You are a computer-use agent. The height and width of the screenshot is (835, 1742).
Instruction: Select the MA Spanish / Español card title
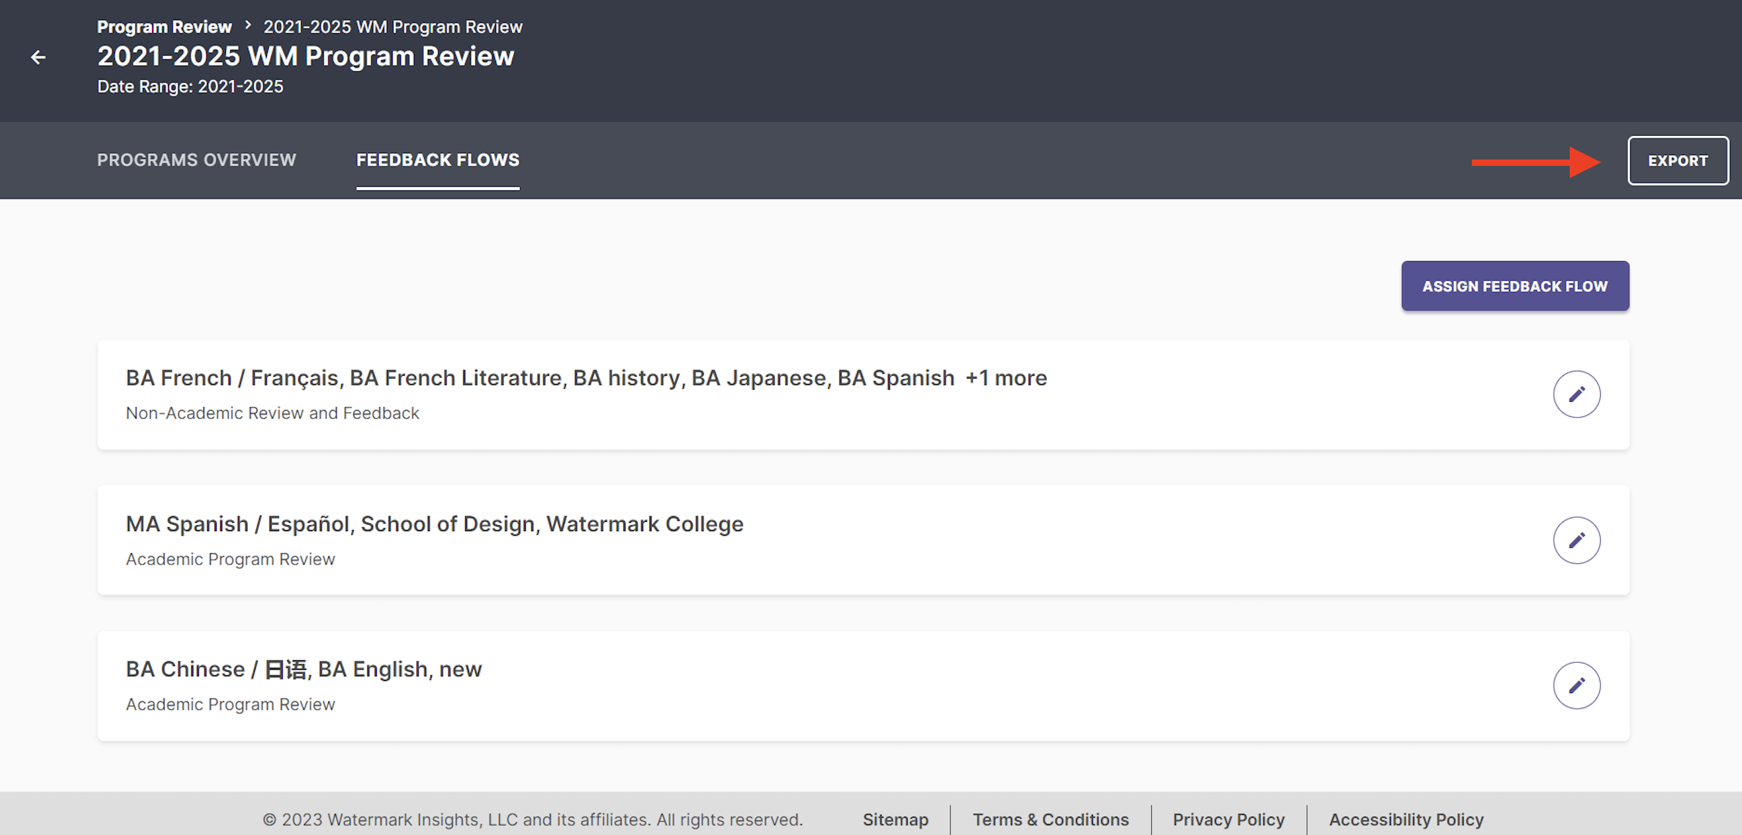[435, 523]
